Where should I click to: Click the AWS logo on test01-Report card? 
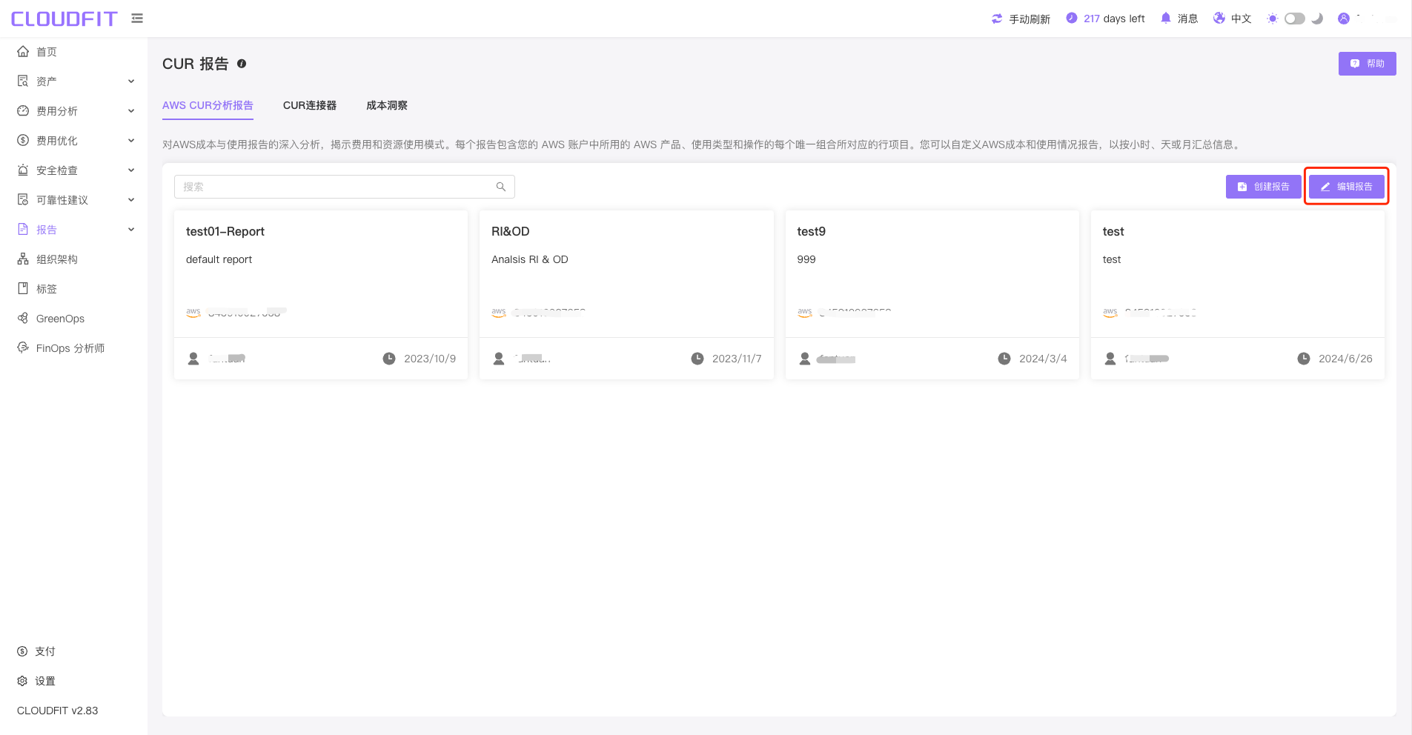tap(193, 313)
